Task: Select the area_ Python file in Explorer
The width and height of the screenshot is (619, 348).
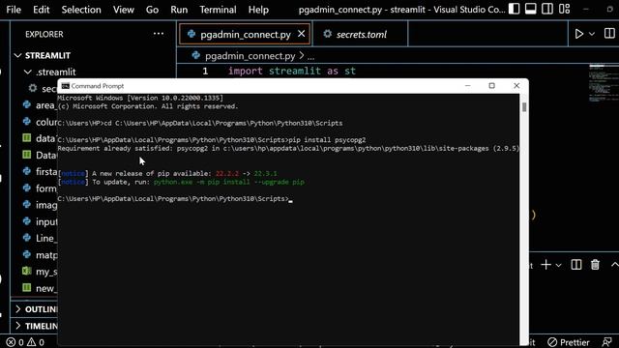Action: tap(40, 105)
